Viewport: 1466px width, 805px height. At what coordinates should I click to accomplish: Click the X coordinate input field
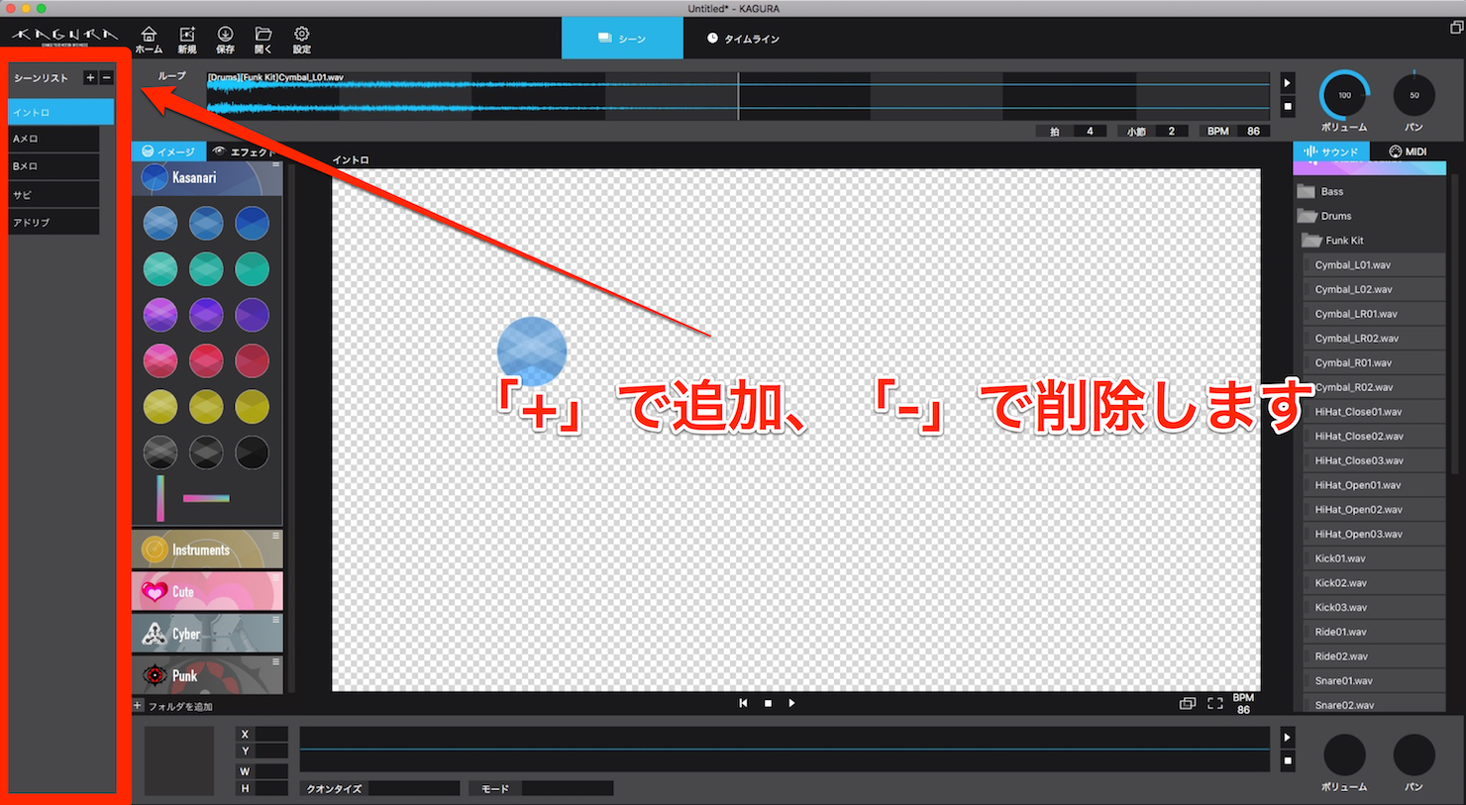pos(271,734)
